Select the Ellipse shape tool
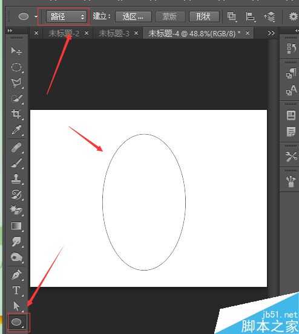 click(x=16, y=322)
